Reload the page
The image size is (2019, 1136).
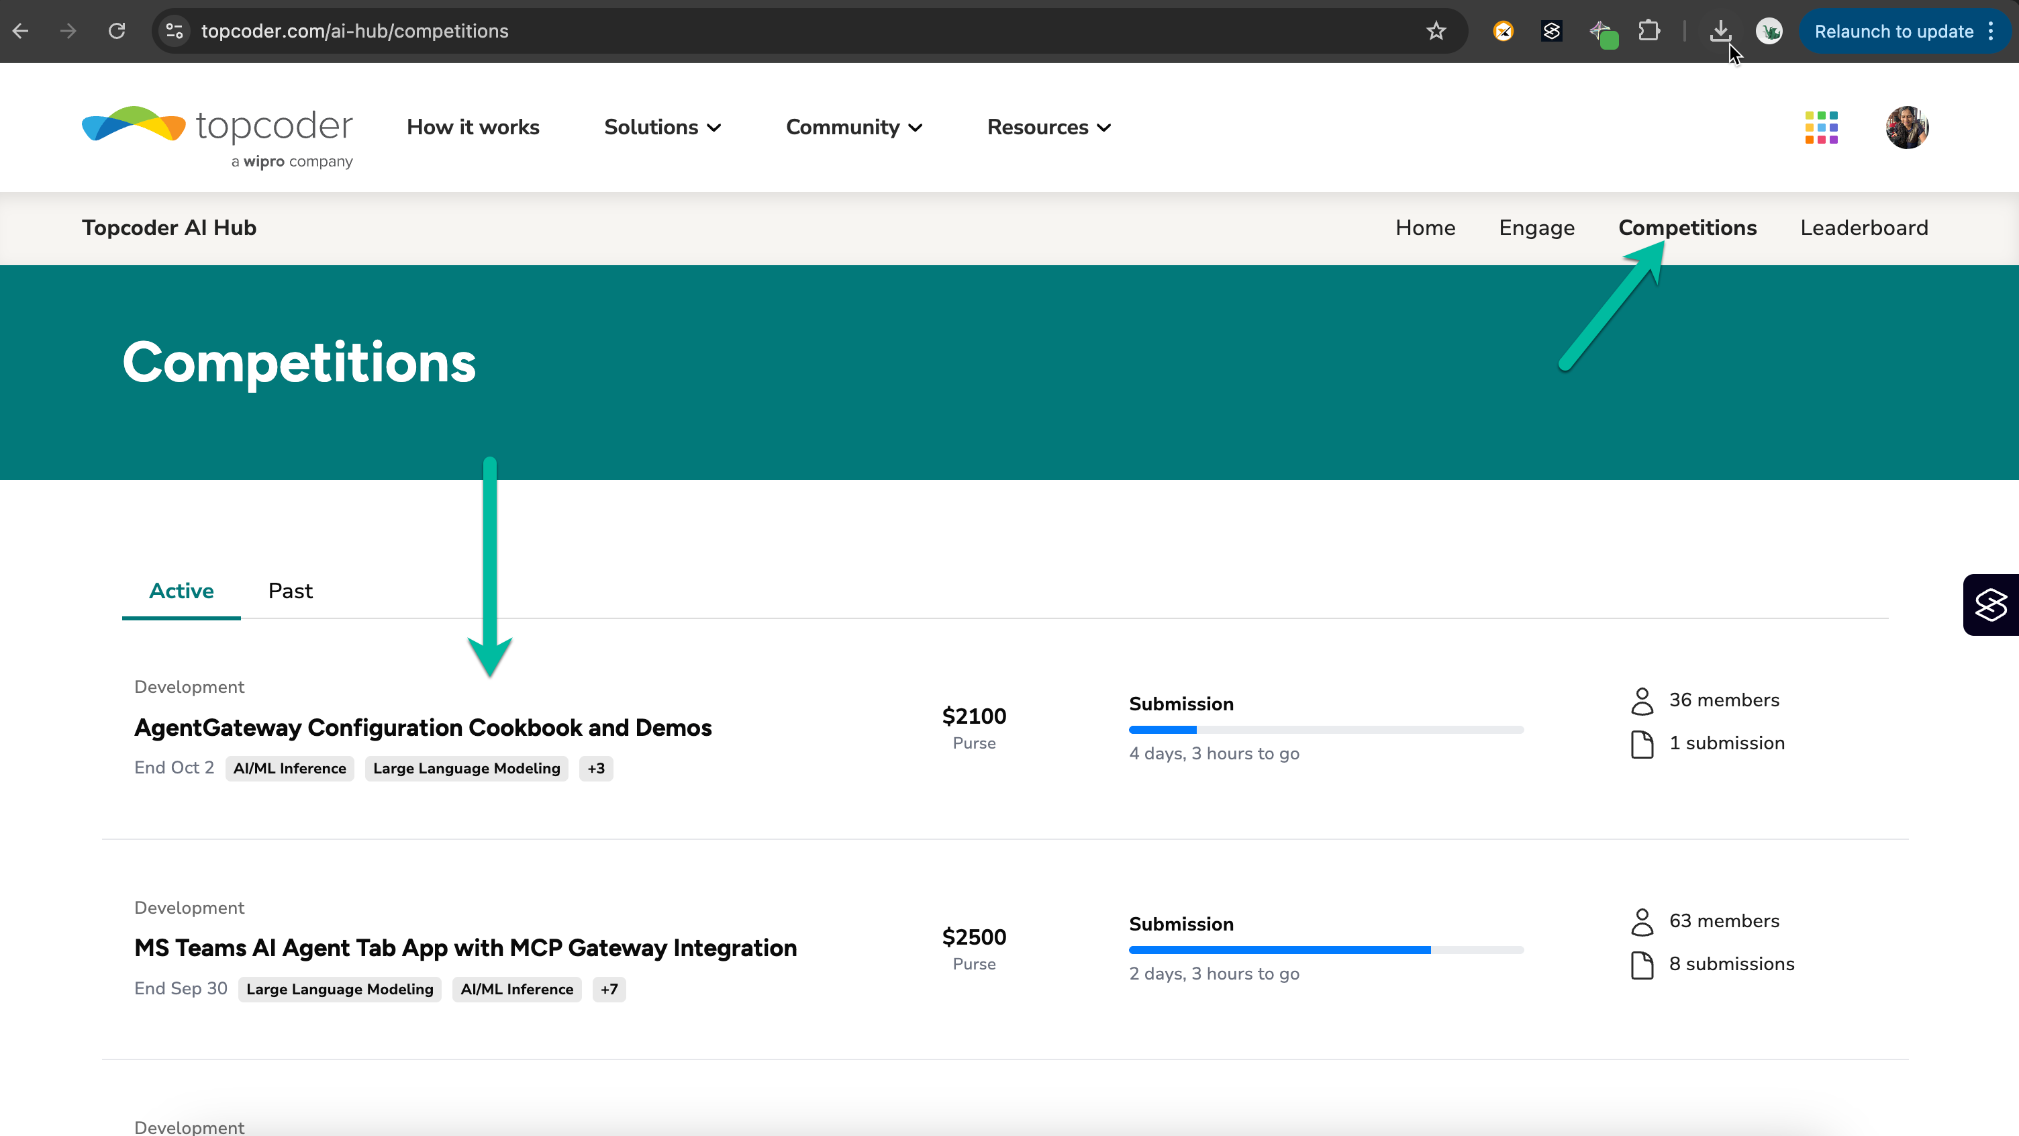click(x=117, y=32)
